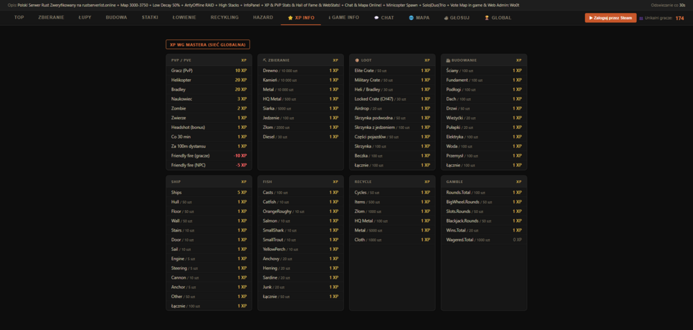Select the Airdrop row
Viewport: 693px width, 330px height.
coord(392,108)
